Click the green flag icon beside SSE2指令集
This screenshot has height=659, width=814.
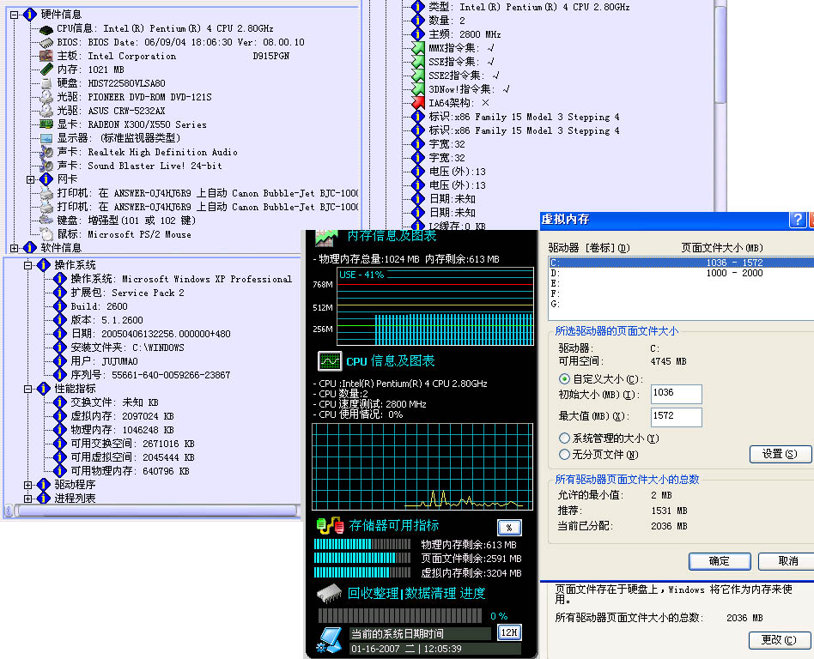(418, 76)
